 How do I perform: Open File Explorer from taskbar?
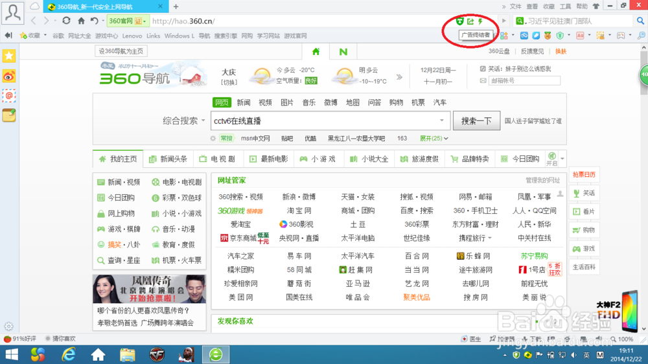[127, 355]
